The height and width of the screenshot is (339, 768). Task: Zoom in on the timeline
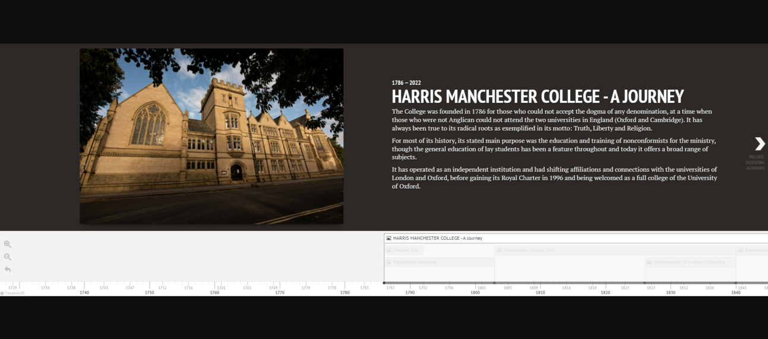point(8,244)
